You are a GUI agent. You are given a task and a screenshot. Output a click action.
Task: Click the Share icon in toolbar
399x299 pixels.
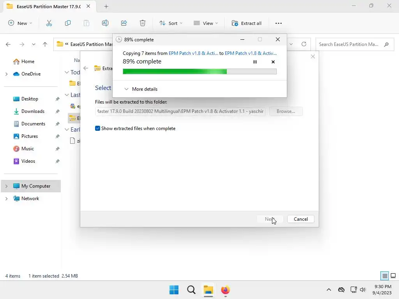coord(124,23)
